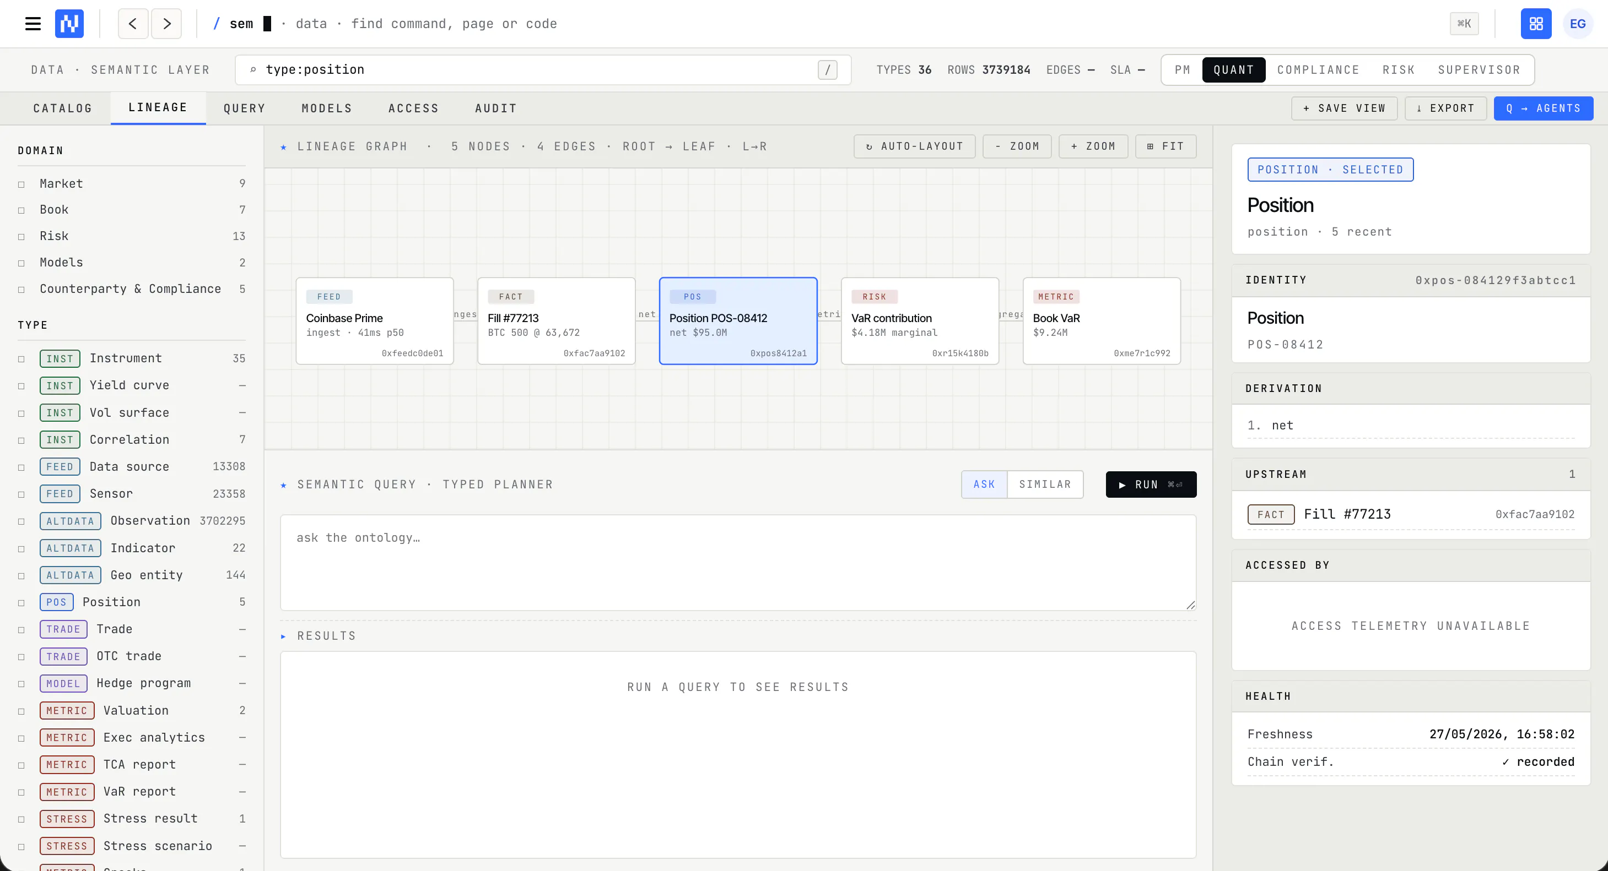1608x871 pixels.
Task: Click the slash shortcut in search box
Action: coord(827,70)
